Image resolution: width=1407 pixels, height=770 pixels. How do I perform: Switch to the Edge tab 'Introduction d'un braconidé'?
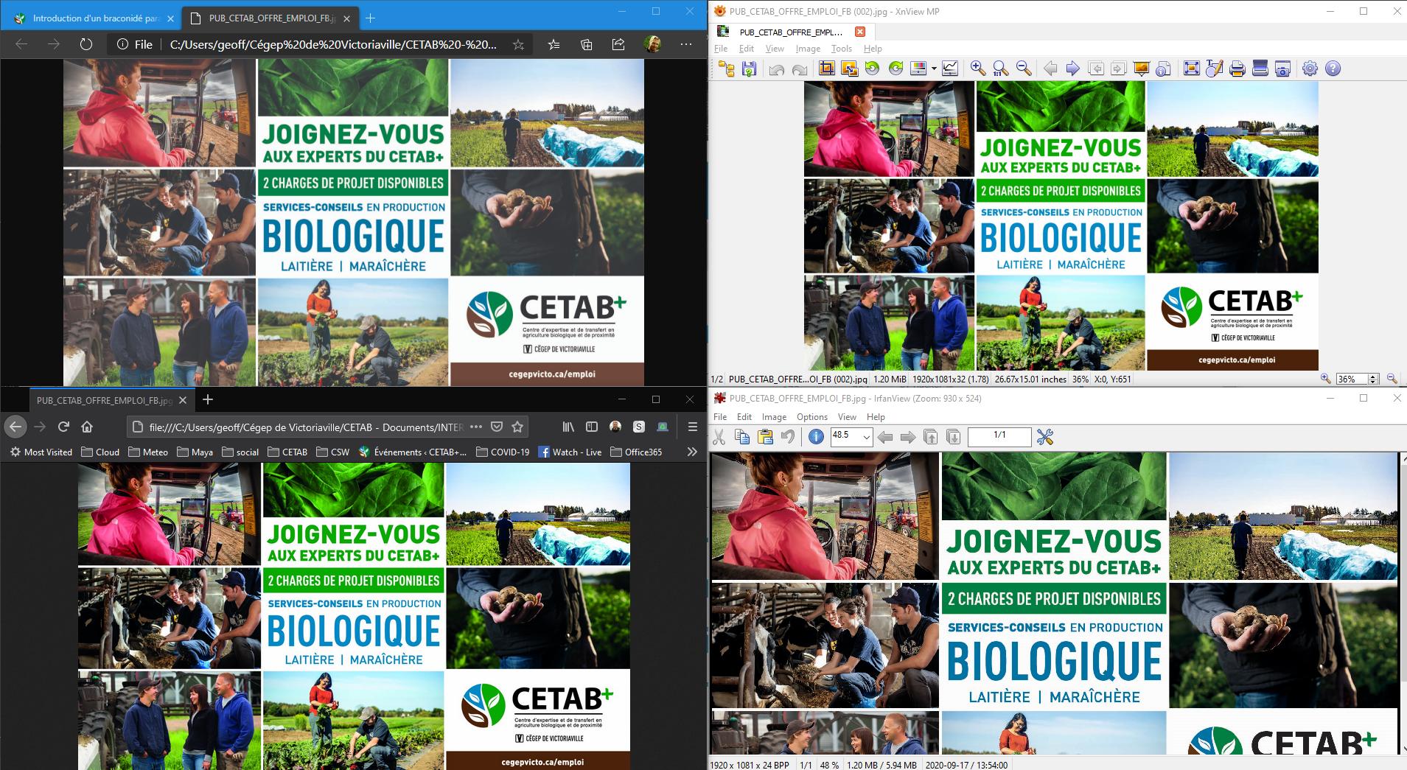pyautogui.click(x=92, y=18)
